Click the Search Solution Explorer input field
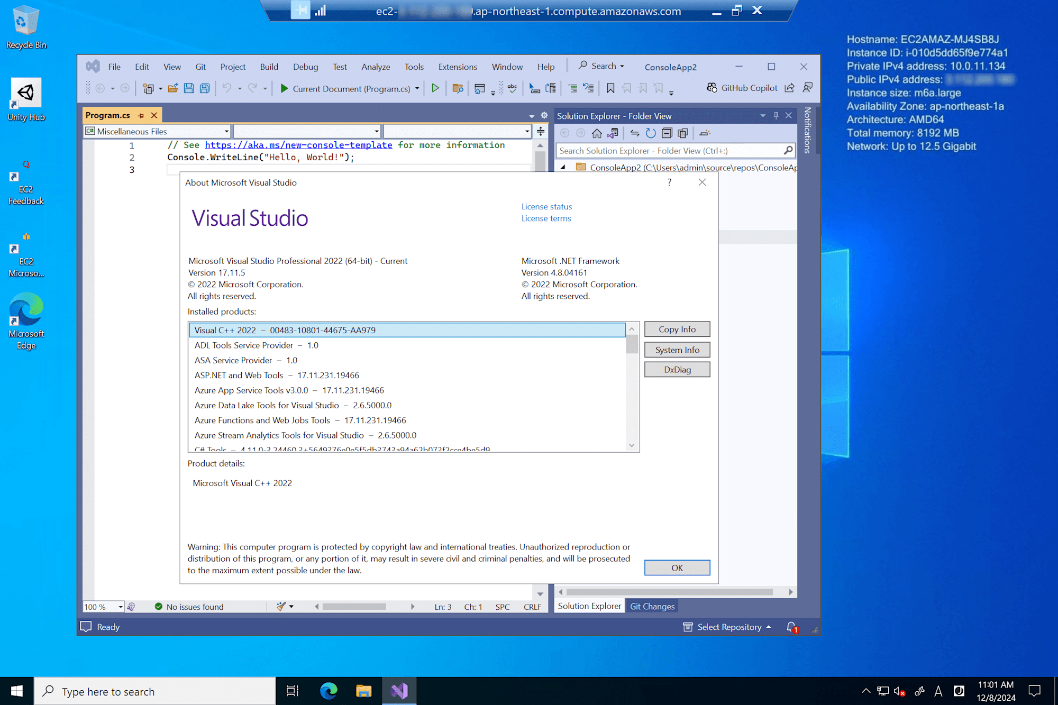 click(670, 151)
